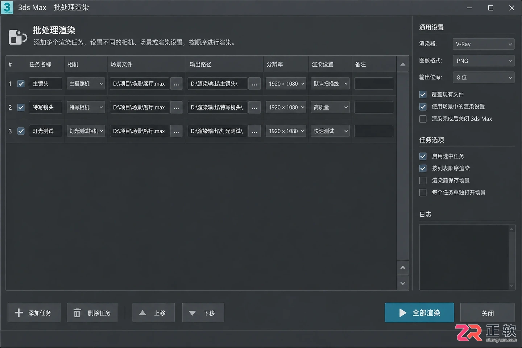Toggle 按列表顺序渲染 checkbox
Screen dimensions: 522x348
(423, 168)
